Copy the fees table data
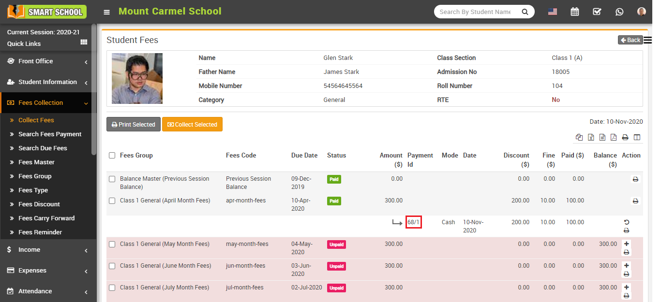This screenshot has width=661, height=302. coord(579,137)
